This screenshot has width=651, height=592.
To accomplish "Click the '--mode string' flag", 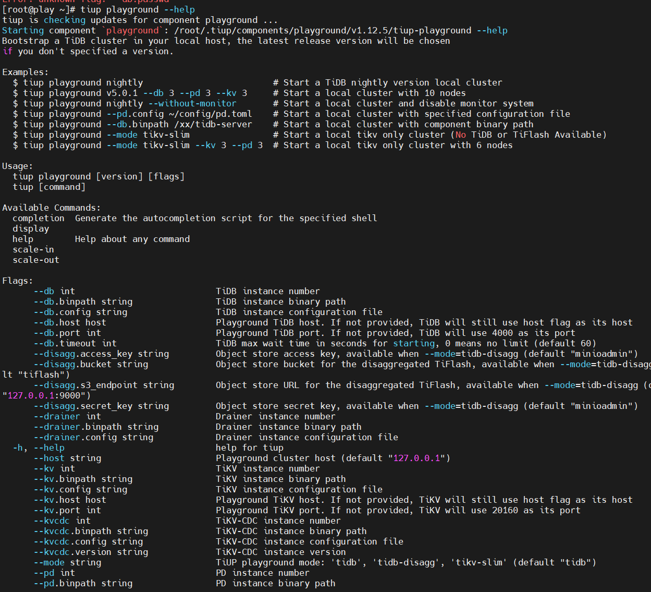I will coord(67,562).
